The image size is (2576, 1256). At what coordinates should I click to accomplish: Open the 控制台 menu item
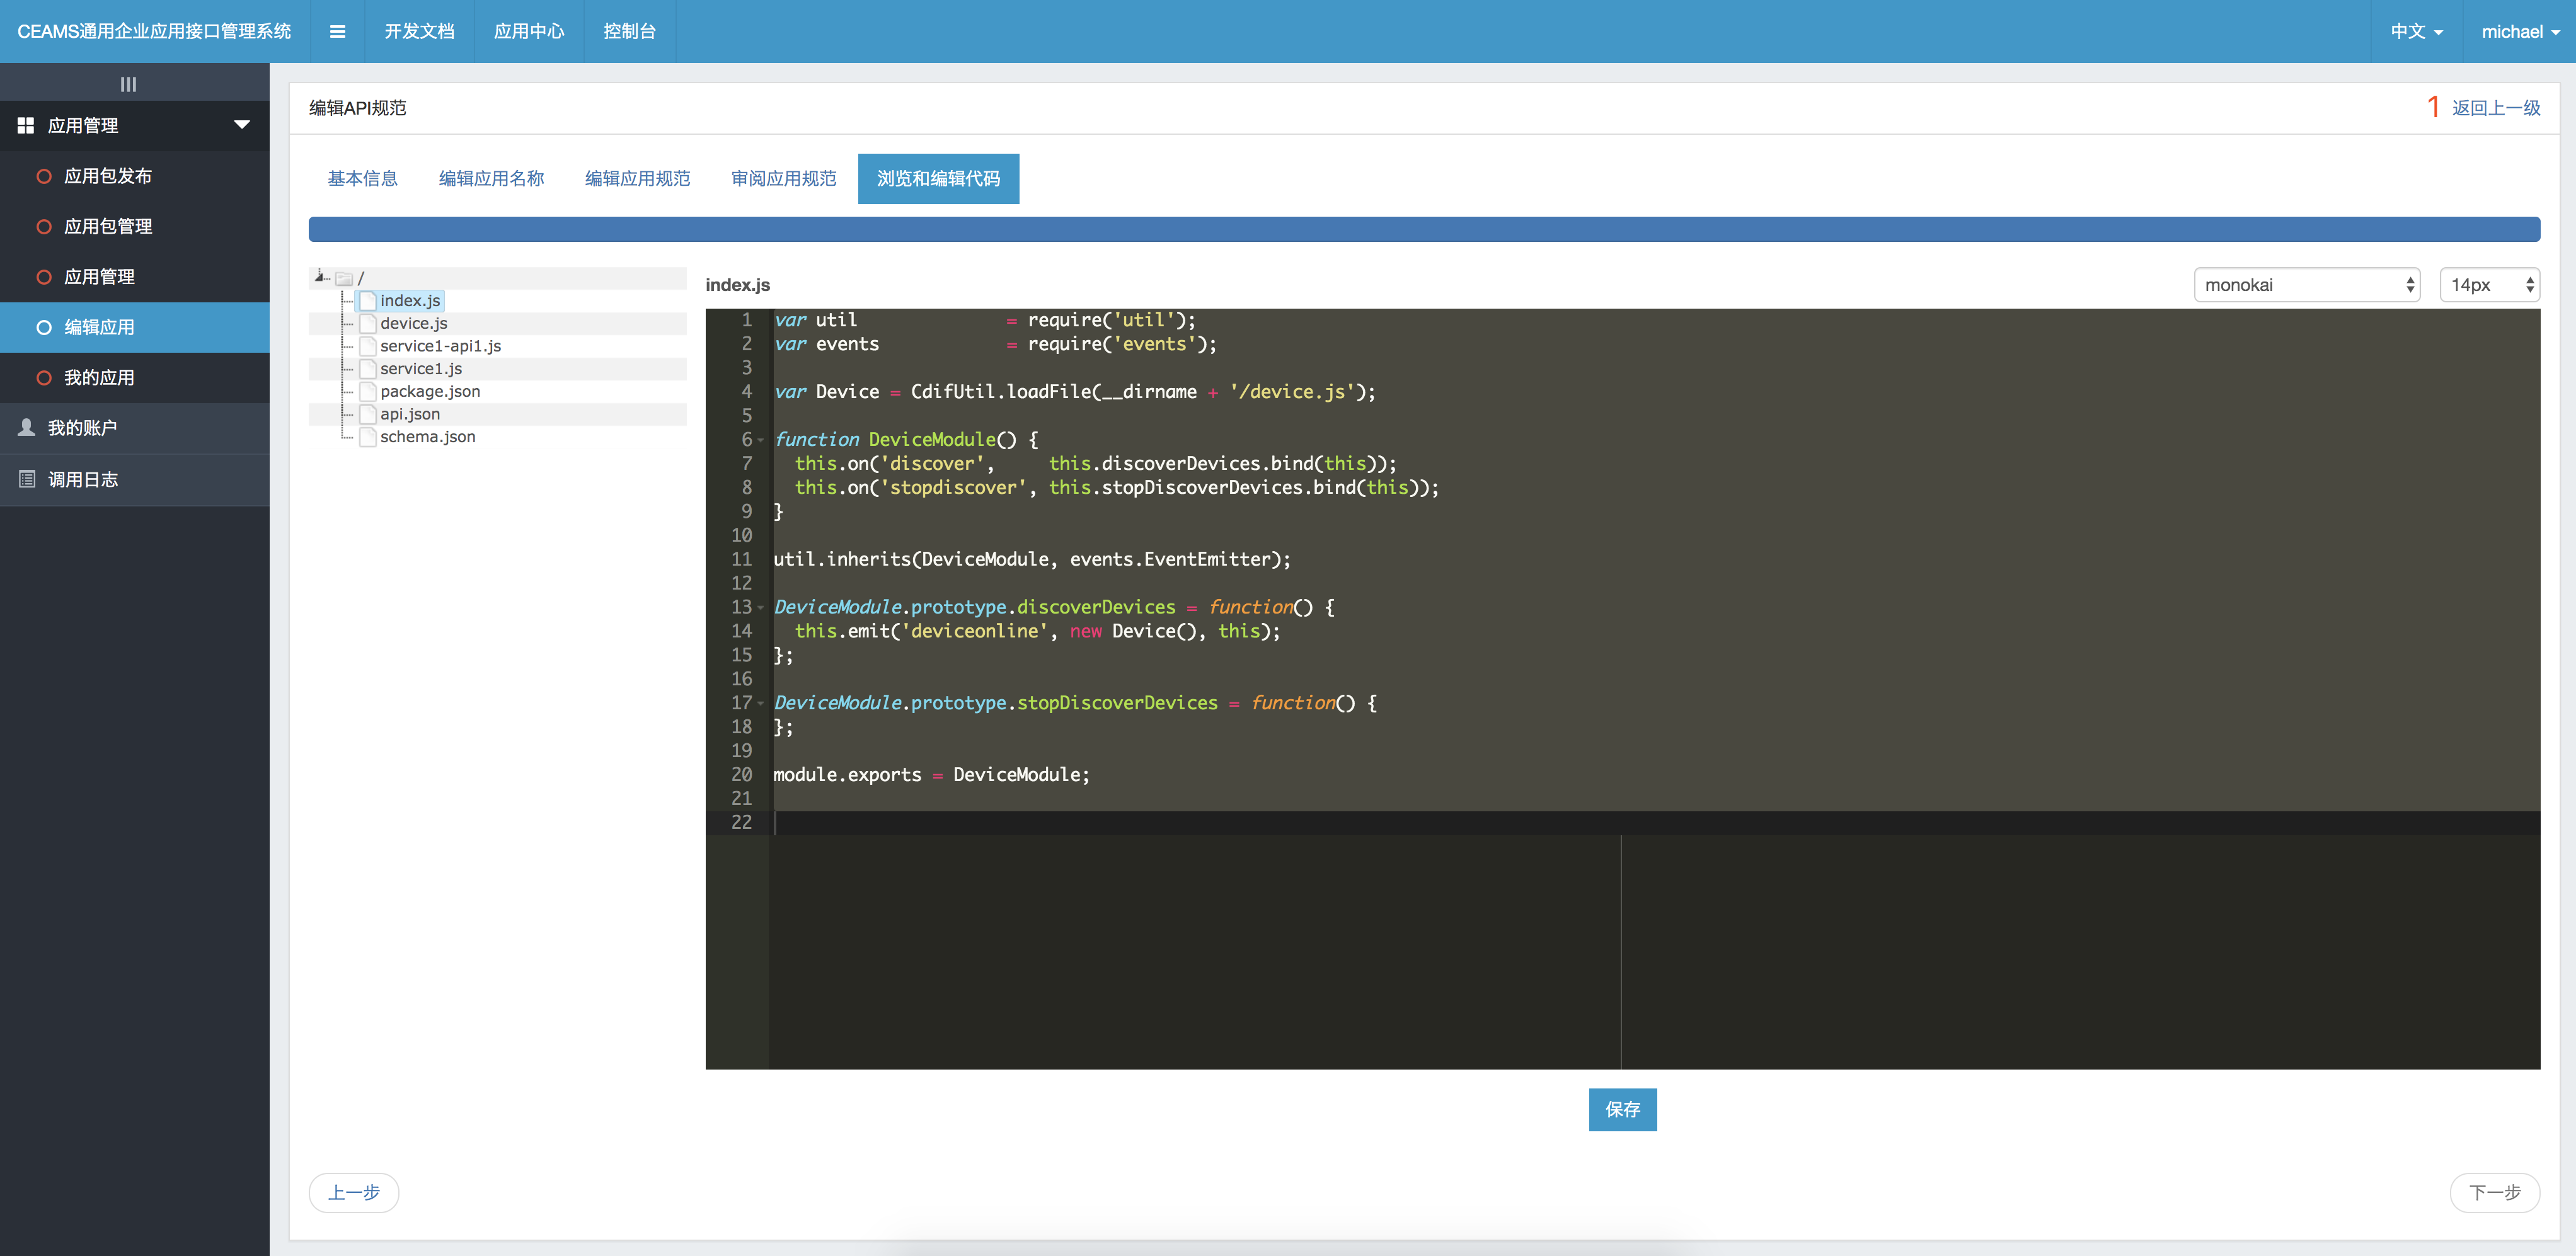[630, 31]
